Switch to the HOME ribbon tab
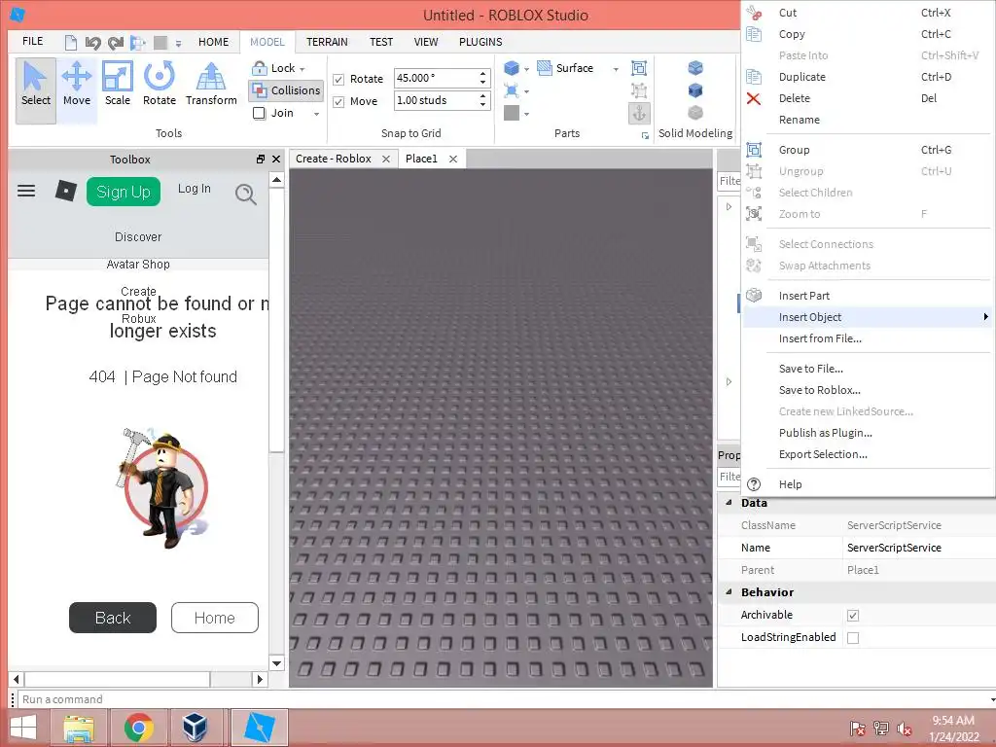The image size is (996, 747). (213, 42)
